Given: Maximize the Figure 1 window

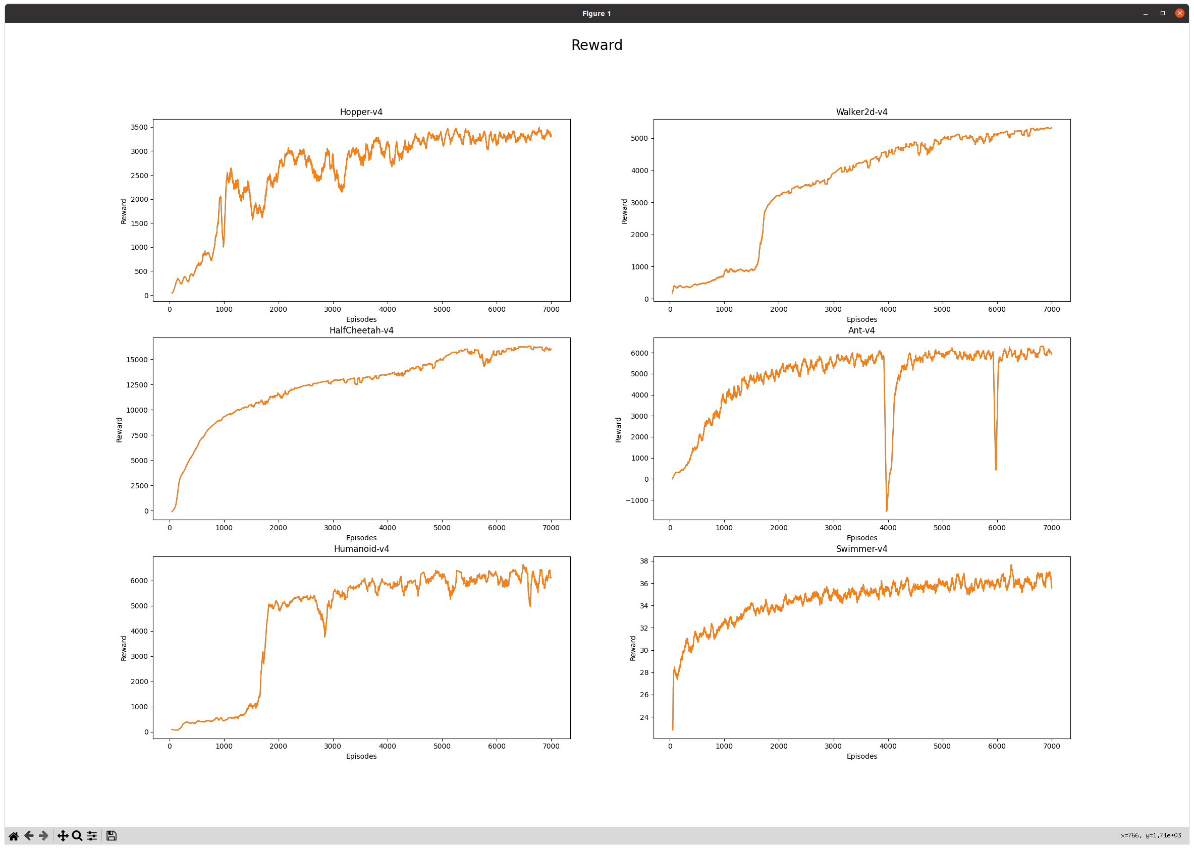Looking at the screenshot, I should coord(1163,14).
